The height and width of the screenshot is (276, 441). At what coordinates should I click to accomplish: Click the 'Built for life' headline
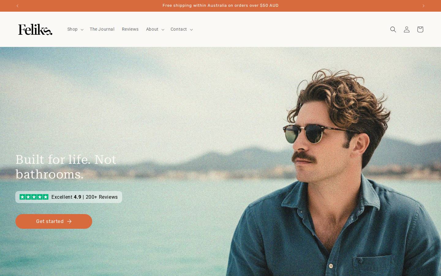(x=66, y=167)
